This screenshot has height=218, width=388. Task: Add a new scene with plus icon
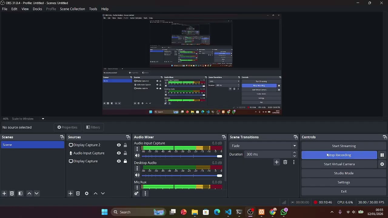[4, 193]
